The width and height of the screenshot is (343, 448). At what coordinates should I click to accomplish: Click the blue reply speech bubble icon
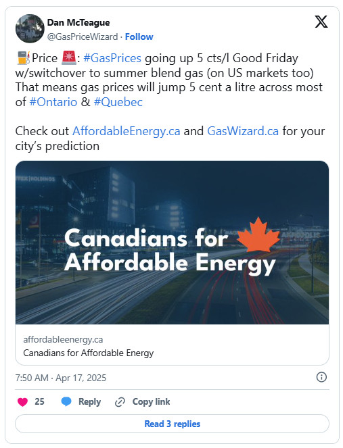tap(66, 402)
